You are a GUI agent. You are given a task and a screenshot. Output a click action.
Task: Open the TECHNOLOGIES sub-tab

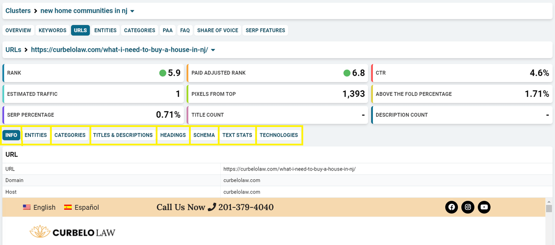[279, 135]
